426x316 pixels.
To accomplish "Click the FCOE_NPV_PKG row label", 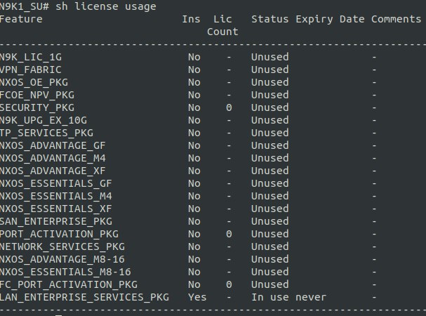I will click(37, 96).
